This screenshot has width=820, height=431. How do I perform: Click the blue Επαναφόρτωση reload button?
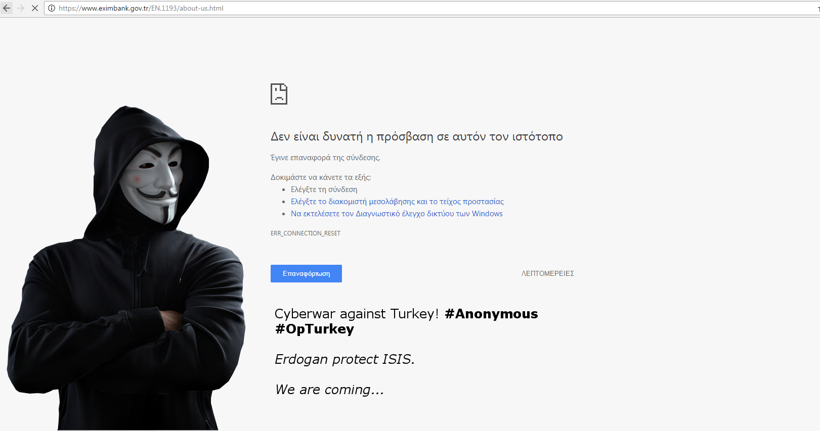[x=306, y=273]
